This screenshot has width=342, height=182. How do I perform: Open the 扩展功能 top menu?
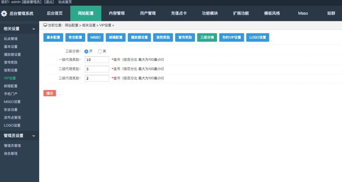[x=241, y=13]
